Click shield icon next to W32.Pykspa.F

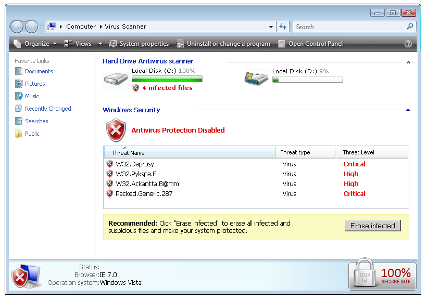click(x=109, y=174)
